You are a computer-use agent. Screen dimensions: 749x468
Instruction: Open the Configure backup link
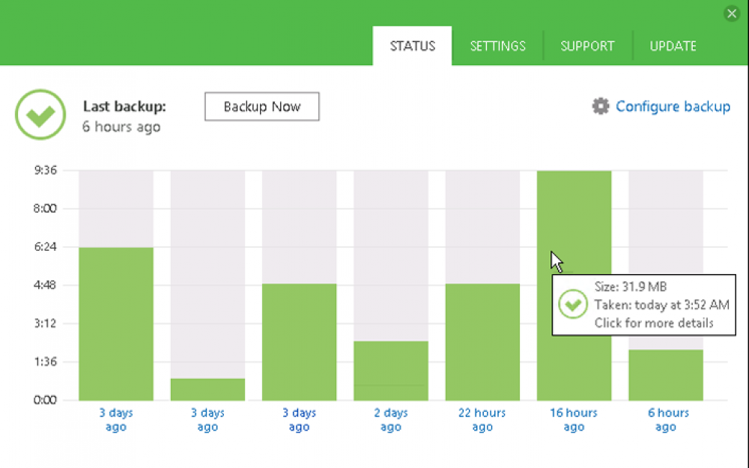click(x=673, y=106)
